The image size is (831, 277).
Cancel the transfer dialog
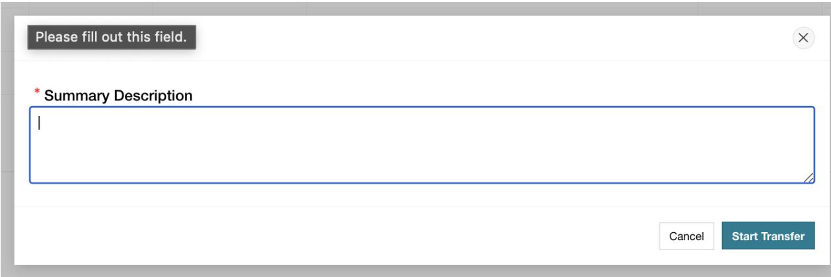(686, 236)
